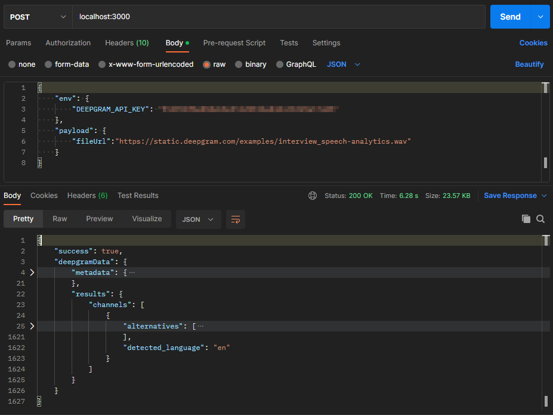Viewport: 553px width, 415px height.
Task: Toggle word wrap in response viewer
Action: 235,219
